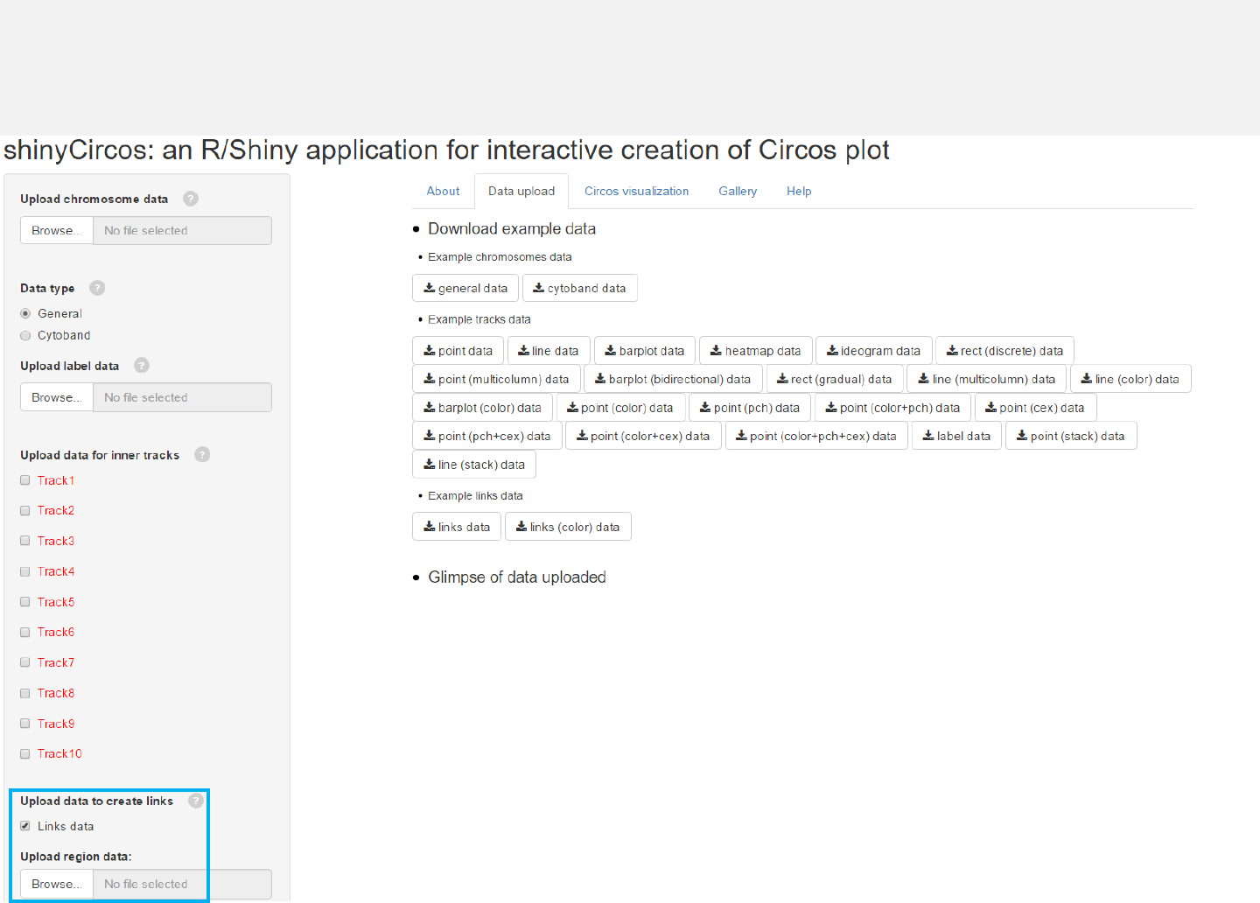Enable Track8 checkbox
Screen dimensions: 1260x903
[25, 693]
